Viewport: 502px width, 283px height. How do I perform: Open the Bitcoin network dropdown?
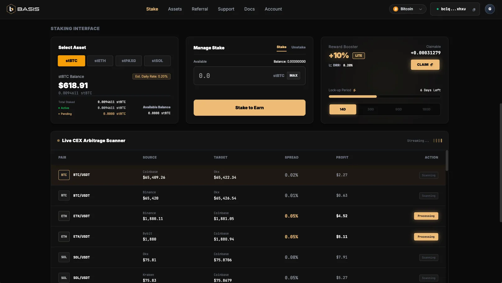[x=408, y=9]
